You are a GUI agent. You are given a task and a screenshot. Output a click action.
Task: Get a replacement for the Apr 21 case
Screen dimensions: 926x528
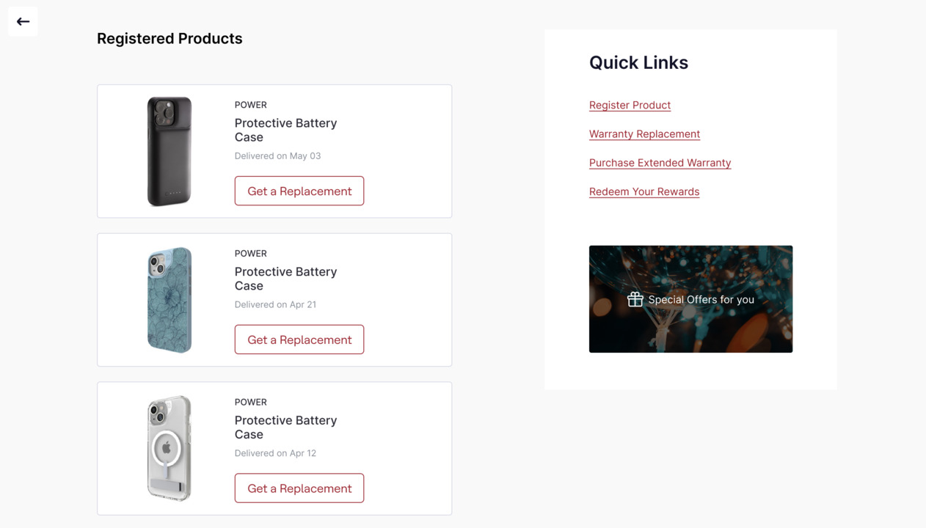click(x=299, y=340)
